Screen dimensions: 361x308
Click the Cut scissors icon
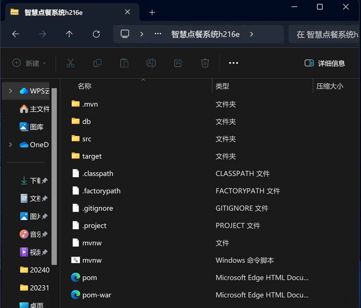pyautogui.click(x=71, y=63)
